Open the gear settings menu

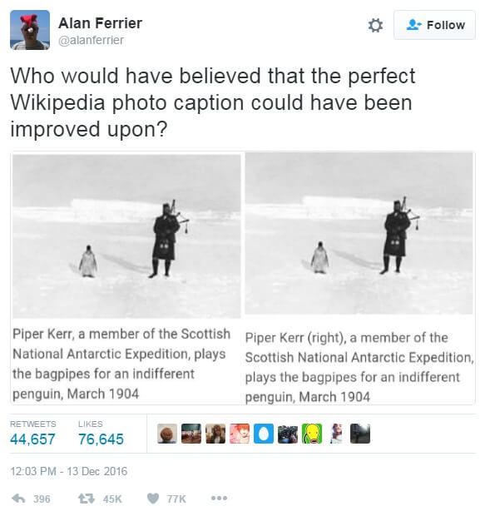pos(375,25)
